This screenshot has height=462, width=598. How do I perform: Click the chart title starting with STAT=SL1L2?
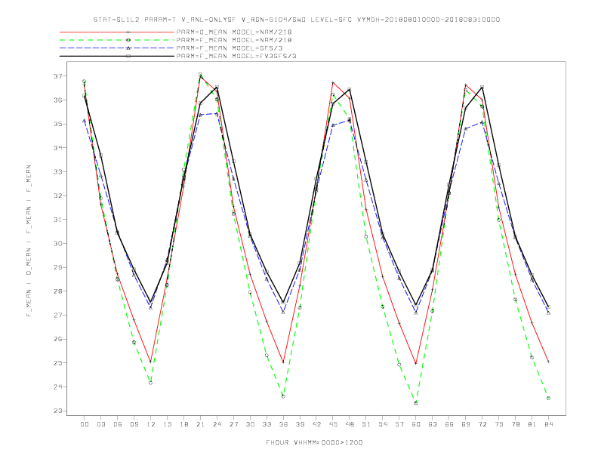(x=296, y=20)
